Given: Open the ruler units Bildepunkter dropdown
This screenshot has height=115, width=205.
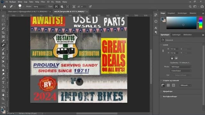Looking at the screenshot, I should point(185,85).
